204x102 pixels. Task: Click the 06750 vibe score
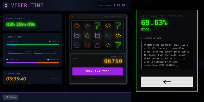click(x=113, y=61)
